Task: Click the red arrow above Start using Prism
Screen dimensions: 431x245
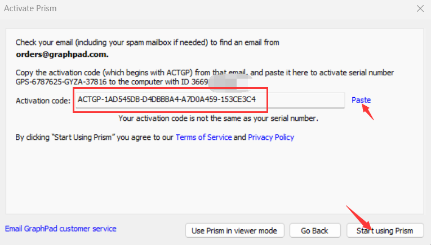Action: [x=360, y=215]
